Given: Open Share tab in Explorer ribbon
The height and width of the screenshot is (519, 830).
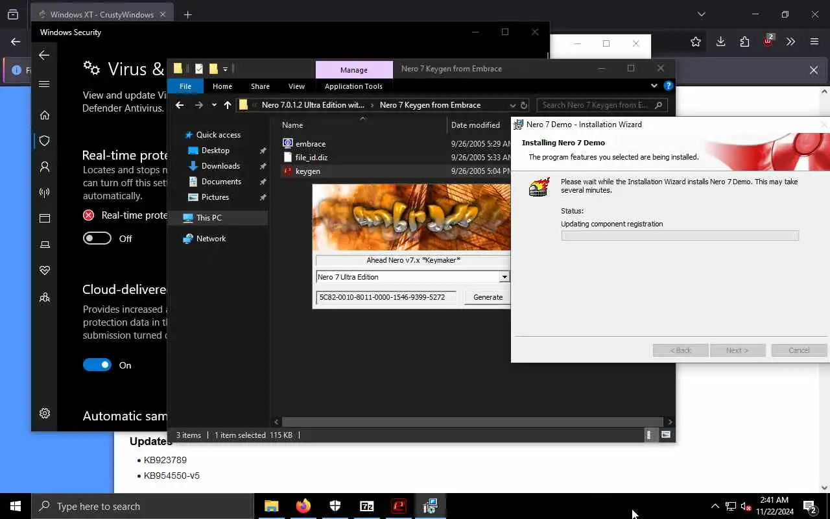Looking at the screenshot, I should pos(260,86).
